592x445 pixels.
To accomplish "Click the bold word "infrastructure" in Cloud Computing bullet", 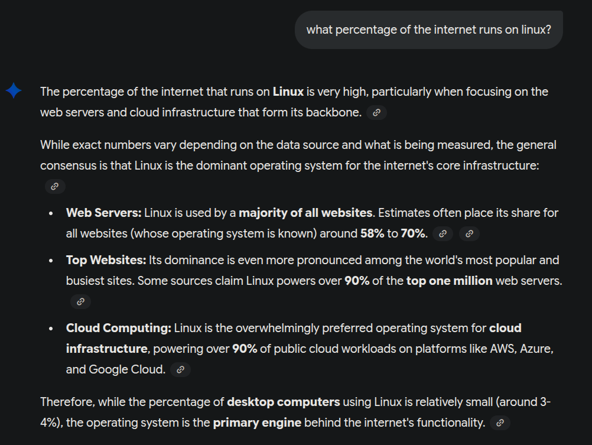I will (x=106, y=349).
